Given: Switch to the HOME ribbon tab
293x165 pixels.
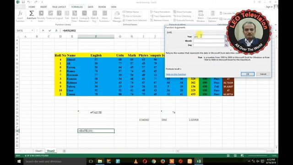Looking at the screenshot, I should (x=32, y=7).
